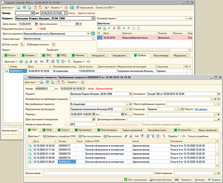Open the Отчеты по ОМЗ dropdown menu
Viewport: 223px width, 183px height.
pos(105,7)
